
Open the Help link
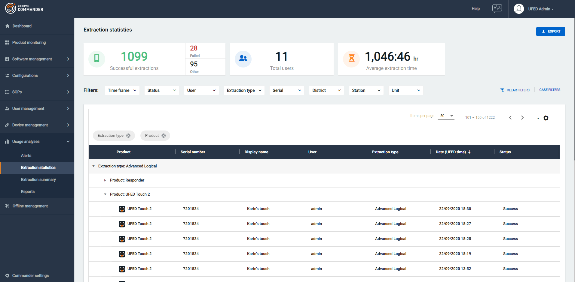(x=476, y=9)
